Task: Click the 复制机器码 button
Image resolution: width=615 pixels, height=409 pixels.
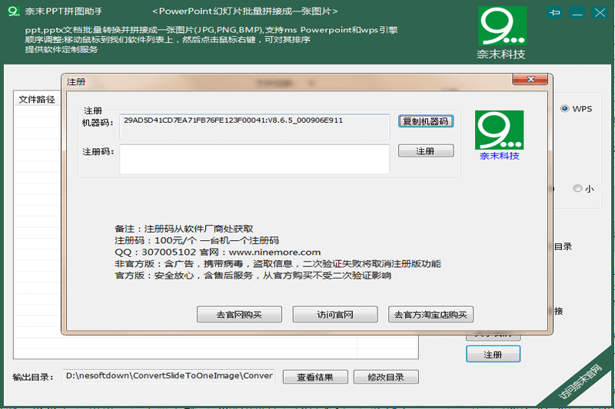Action: point(426,121)
